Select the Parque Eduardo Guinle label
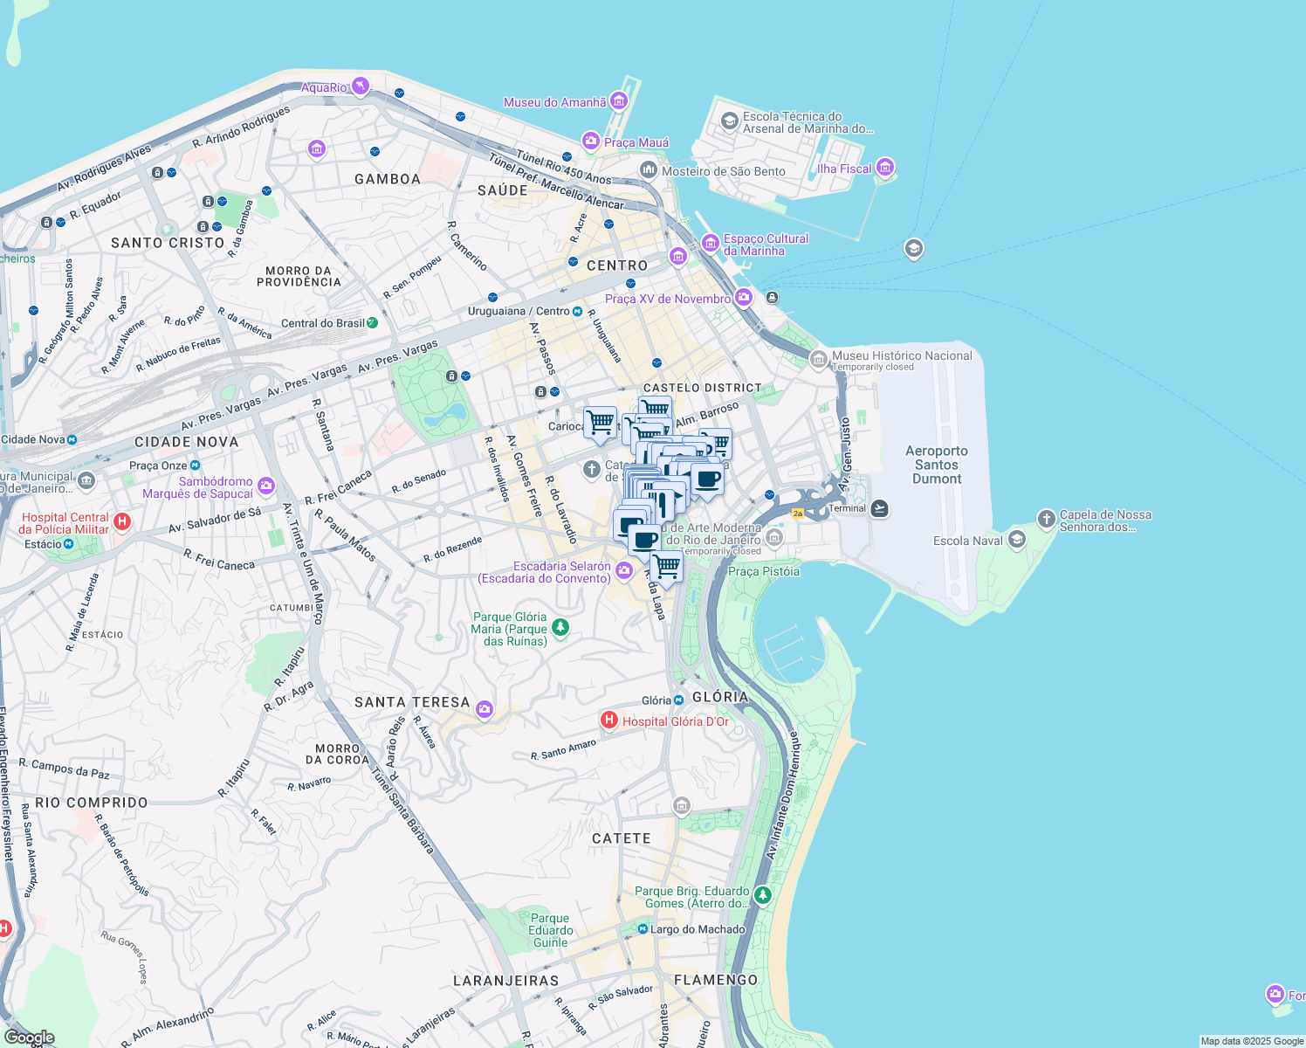The image size is (1306, 1048). pos(551,930)
